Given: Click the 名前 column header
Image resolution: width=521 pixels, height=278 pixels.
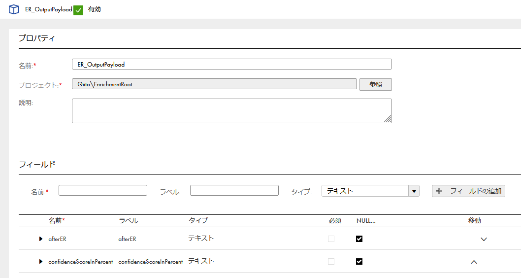Looking at the screenshot, I should point(57,220).
